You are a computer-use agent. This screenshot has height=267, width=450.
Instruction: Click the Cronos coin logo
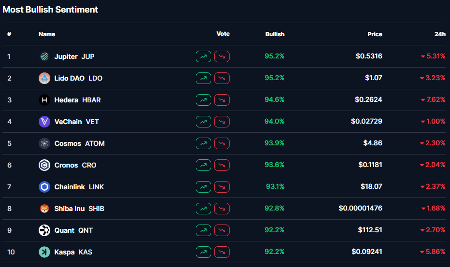(x=44, y=165)
